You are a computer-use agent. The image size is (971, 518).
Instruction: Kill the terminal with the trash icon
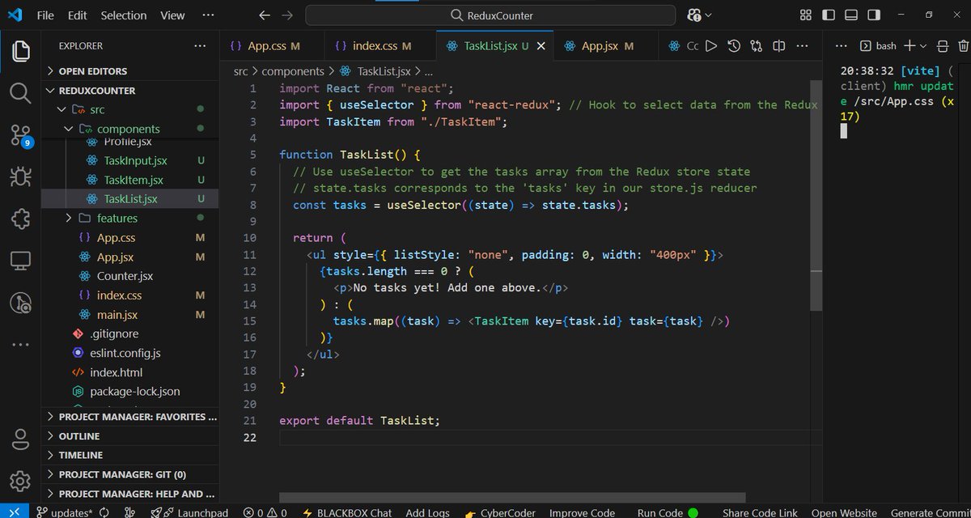tap(962, 46)
